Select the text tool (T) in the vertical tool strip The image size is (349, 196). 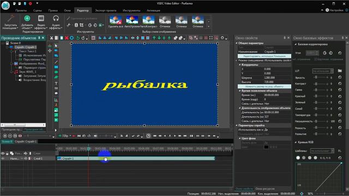click(56, 83)
